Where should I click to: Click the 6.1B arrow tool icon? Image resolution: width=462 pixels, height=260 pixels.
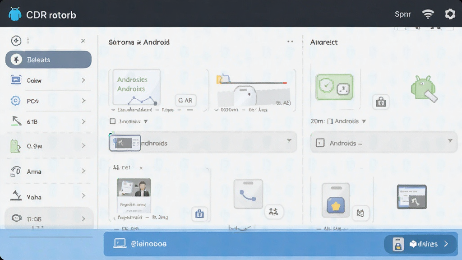pos(16,121)
